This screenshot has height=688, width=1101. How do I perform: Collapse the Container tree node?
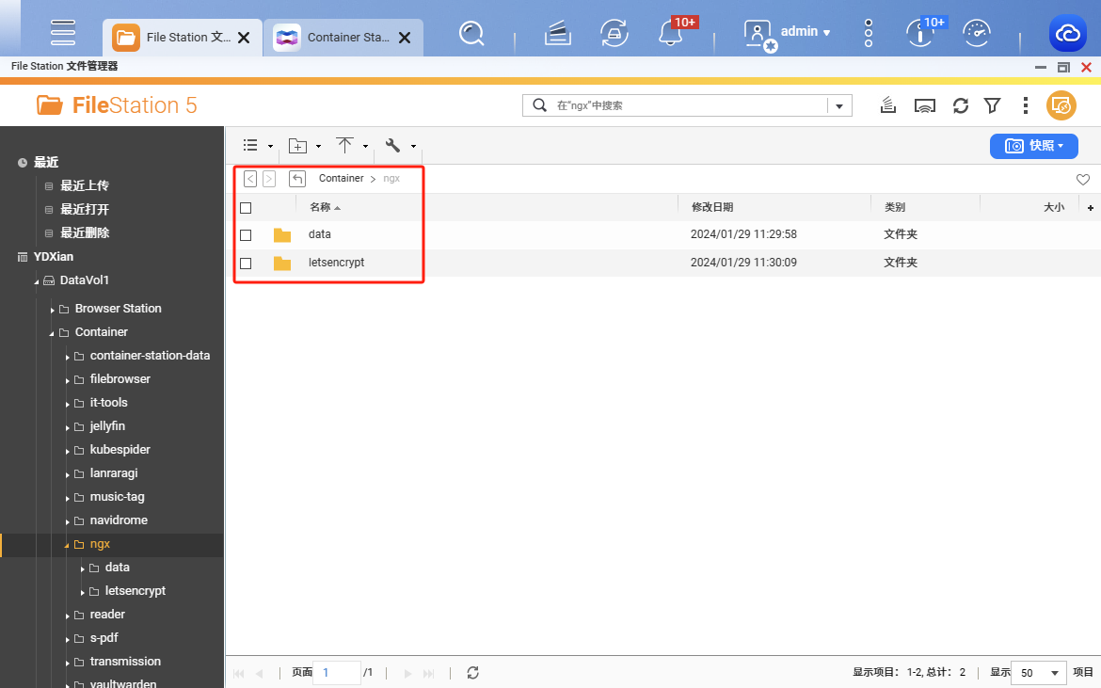pos(51,333)
